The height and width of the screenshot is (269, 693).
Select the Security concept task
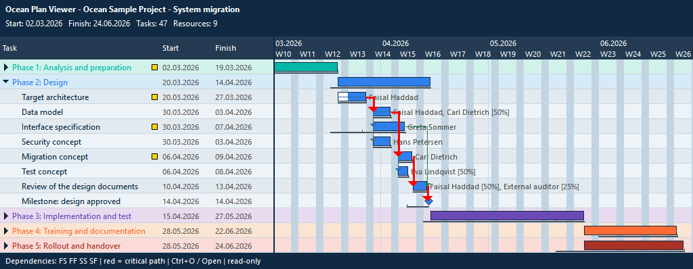[137, 142]
